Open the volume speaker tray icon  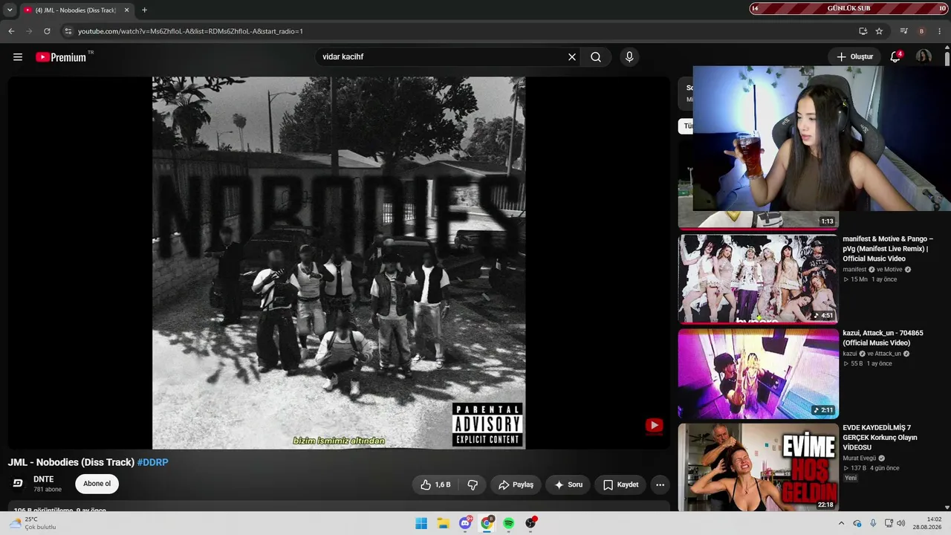(x=901, y=523)
